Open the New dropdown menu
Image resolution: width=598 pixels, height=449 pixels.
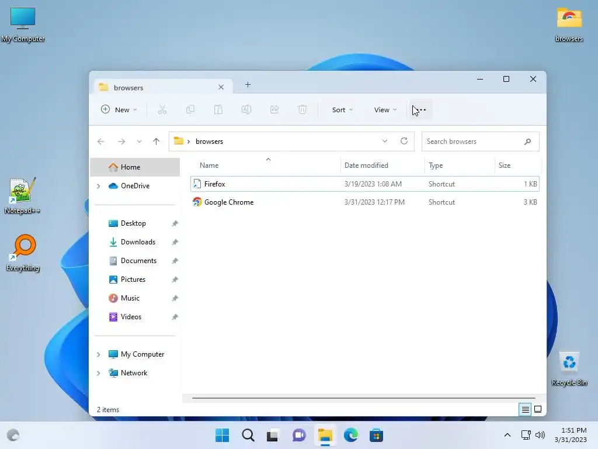pyautogui.click(x=119, y=110)
